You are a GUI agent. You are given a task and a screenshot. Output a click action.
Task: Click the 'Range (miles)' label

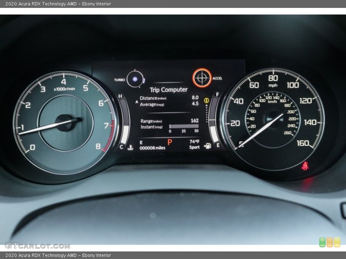pos(151,121)
